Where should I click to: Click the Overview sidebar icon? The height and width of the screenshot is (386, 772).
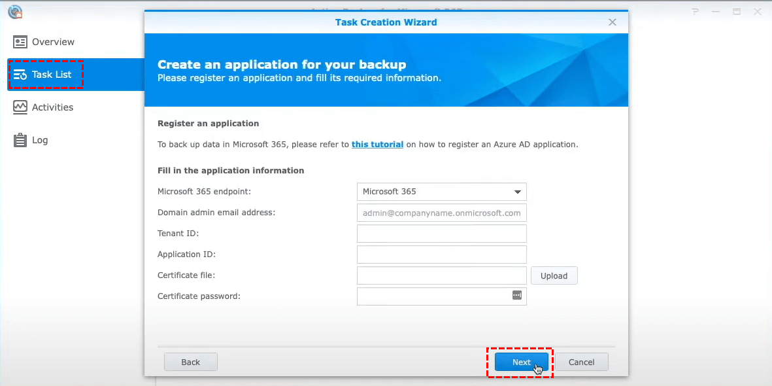(x=20, y=42)
